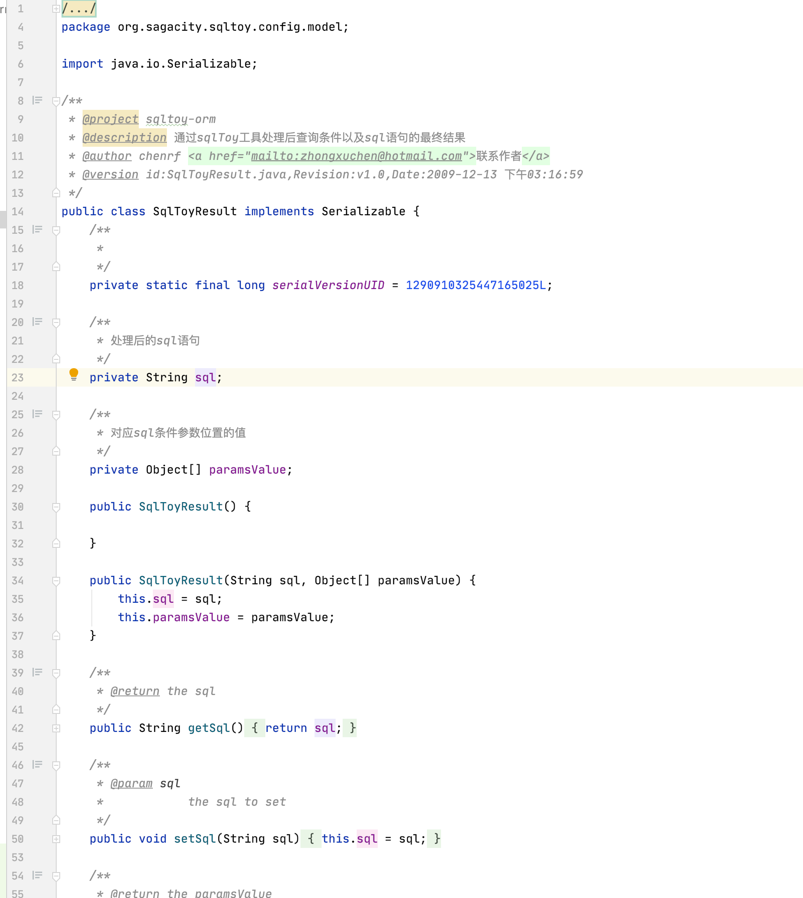803x898 pixels.
Task: Place caret on the serialVersionUID field name
Action: point(328,285)
